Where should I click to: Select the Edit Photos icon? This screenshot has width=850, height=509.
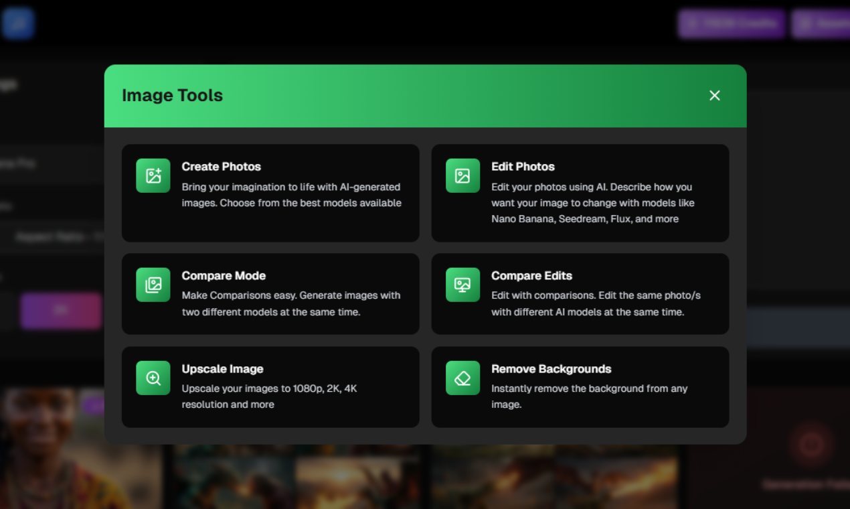point(462,175)
